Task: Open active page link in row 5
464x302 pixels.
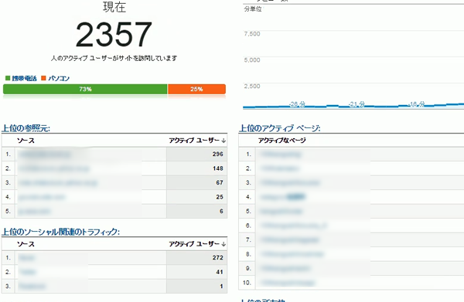Action: coord(281,212)
